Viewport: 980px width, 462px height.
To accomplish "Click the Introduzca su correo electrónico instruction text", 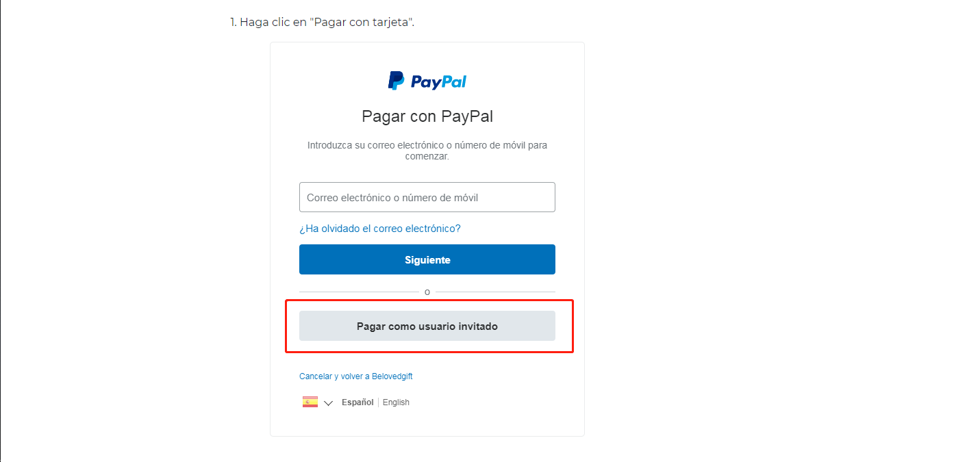I will [x=427, y=151].
